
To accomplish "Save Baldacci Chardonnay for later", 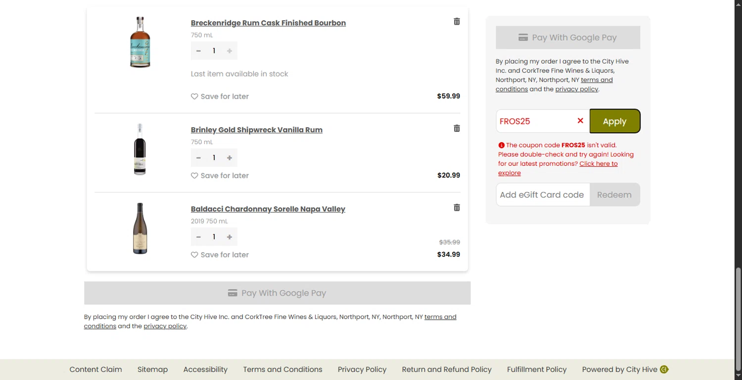I will pyautogui.click(x=220, y=255).
